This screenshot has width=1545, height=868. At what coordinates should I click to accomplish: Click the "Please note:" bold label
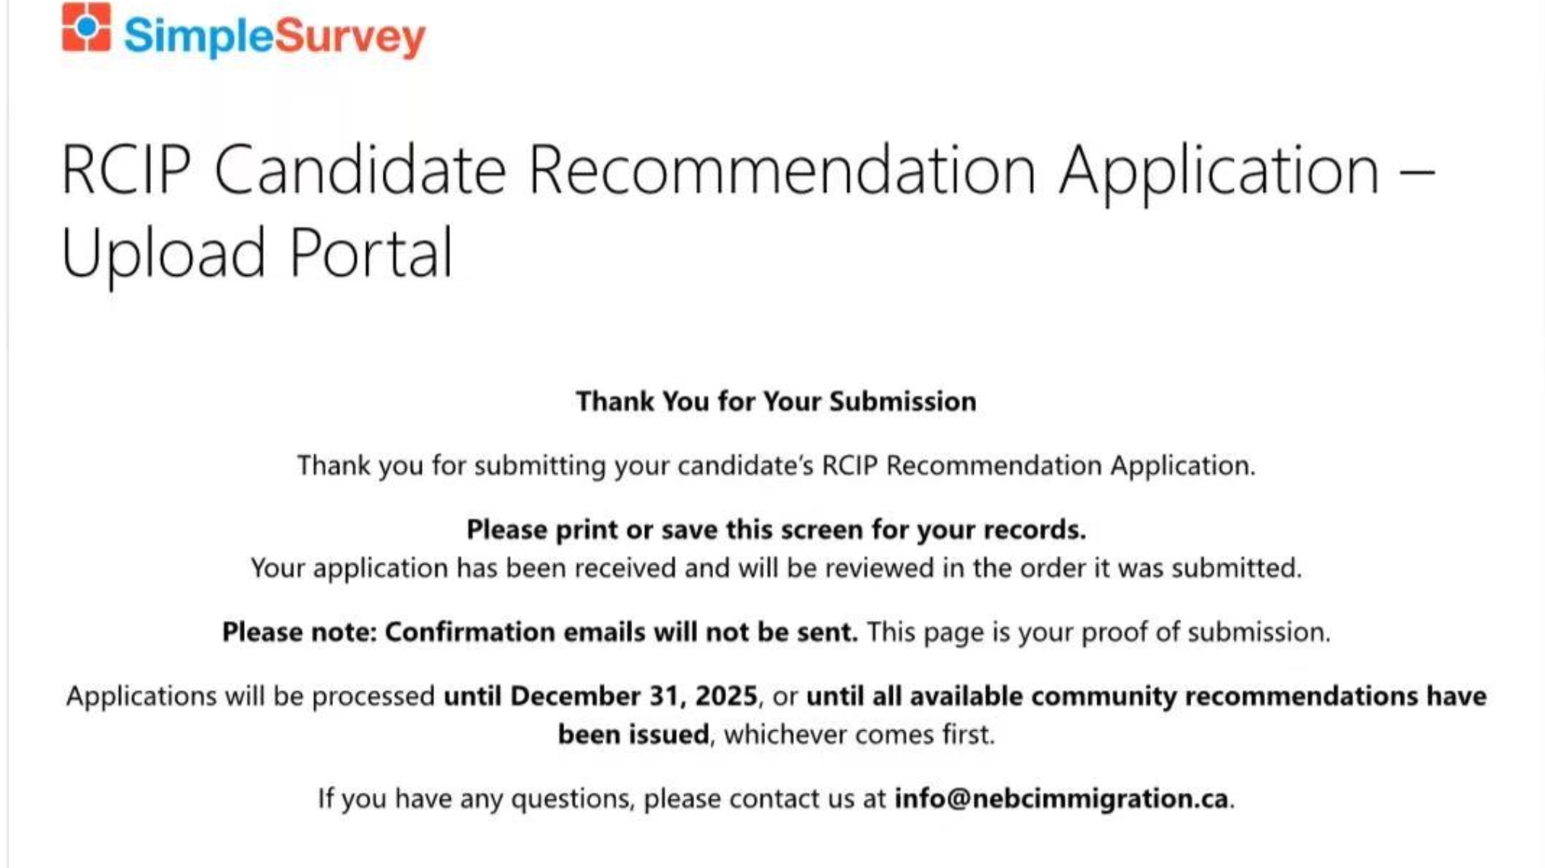click(x=299, y=633)
